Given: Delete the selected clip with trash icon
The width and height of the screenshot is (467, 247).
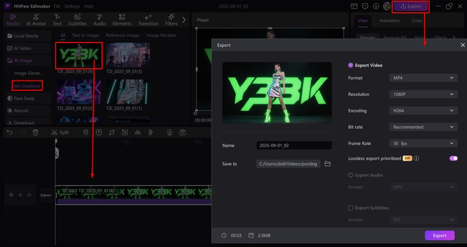Looking at the screenshot, I should coord(36,133).
